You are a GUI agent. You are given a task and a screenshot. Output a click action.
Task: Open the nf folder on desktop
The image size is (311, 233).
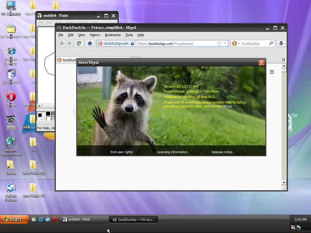tap(33, 145)
